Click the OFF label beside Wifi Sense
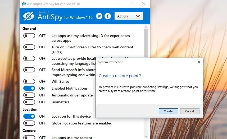 point(42,81)
